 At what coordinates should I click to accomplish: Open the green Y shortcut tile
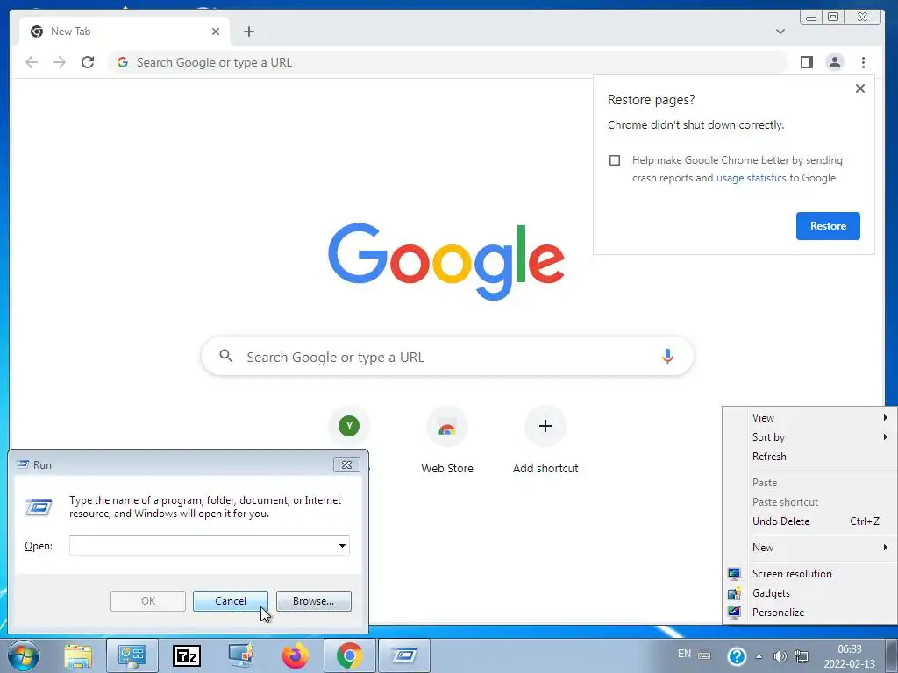pyautogui.click(x=349, y=426)
